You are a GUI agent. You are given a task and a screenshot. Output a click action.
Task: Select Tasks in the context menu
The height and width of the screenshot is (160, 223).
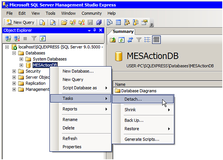click(x=81, y=98)
